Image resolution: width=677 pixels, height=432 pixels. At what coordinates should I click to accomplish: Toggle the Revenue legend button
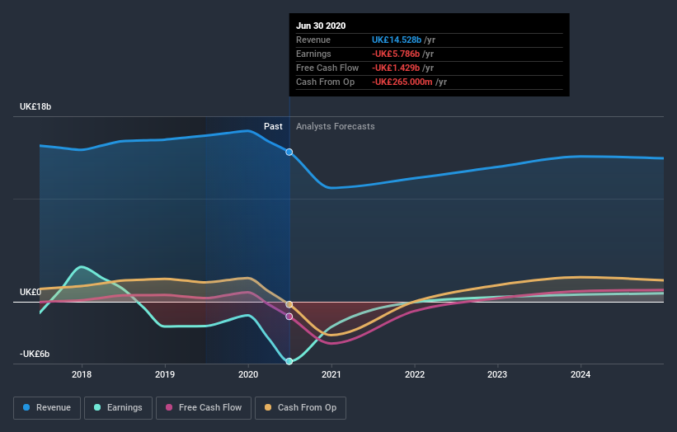click(x=47, y=408)
